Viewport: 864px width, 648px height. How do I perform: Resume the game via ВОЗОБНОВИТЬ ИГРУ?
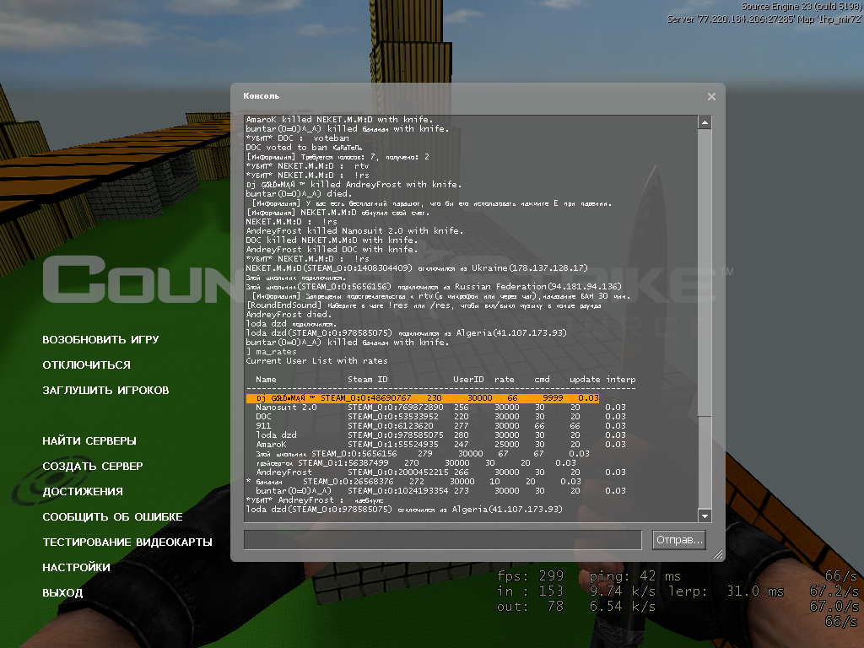(x=101, y=339)
